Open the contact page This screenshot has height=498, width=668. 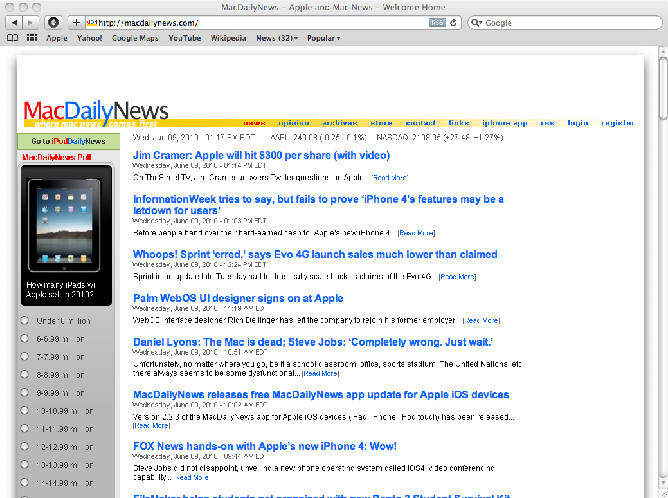(x=420, y=123)
